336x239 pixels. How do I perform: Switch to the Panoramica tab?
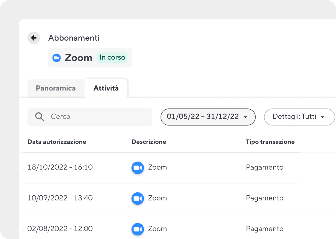click(56, 88)
